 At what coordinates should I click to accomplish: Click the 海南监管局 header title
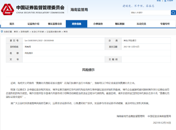79,10
